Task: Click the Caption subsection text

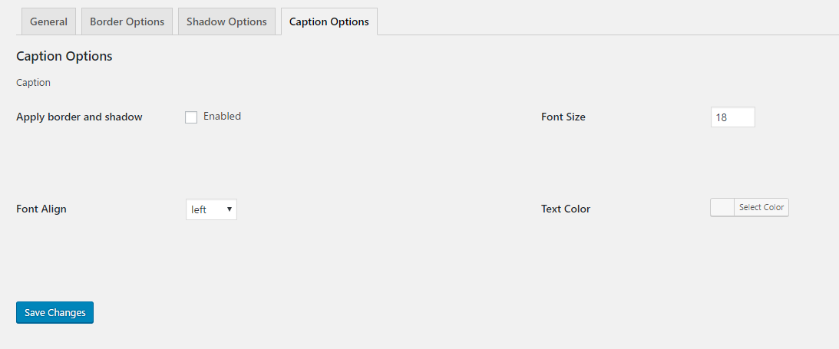Action: pyautogui.click(x=33, y=82)
